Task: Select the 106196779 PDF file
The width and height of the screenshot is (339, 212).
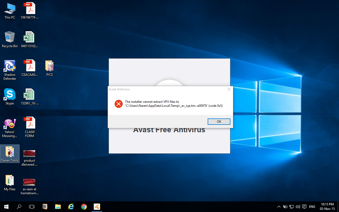Action: pos(30,11)
